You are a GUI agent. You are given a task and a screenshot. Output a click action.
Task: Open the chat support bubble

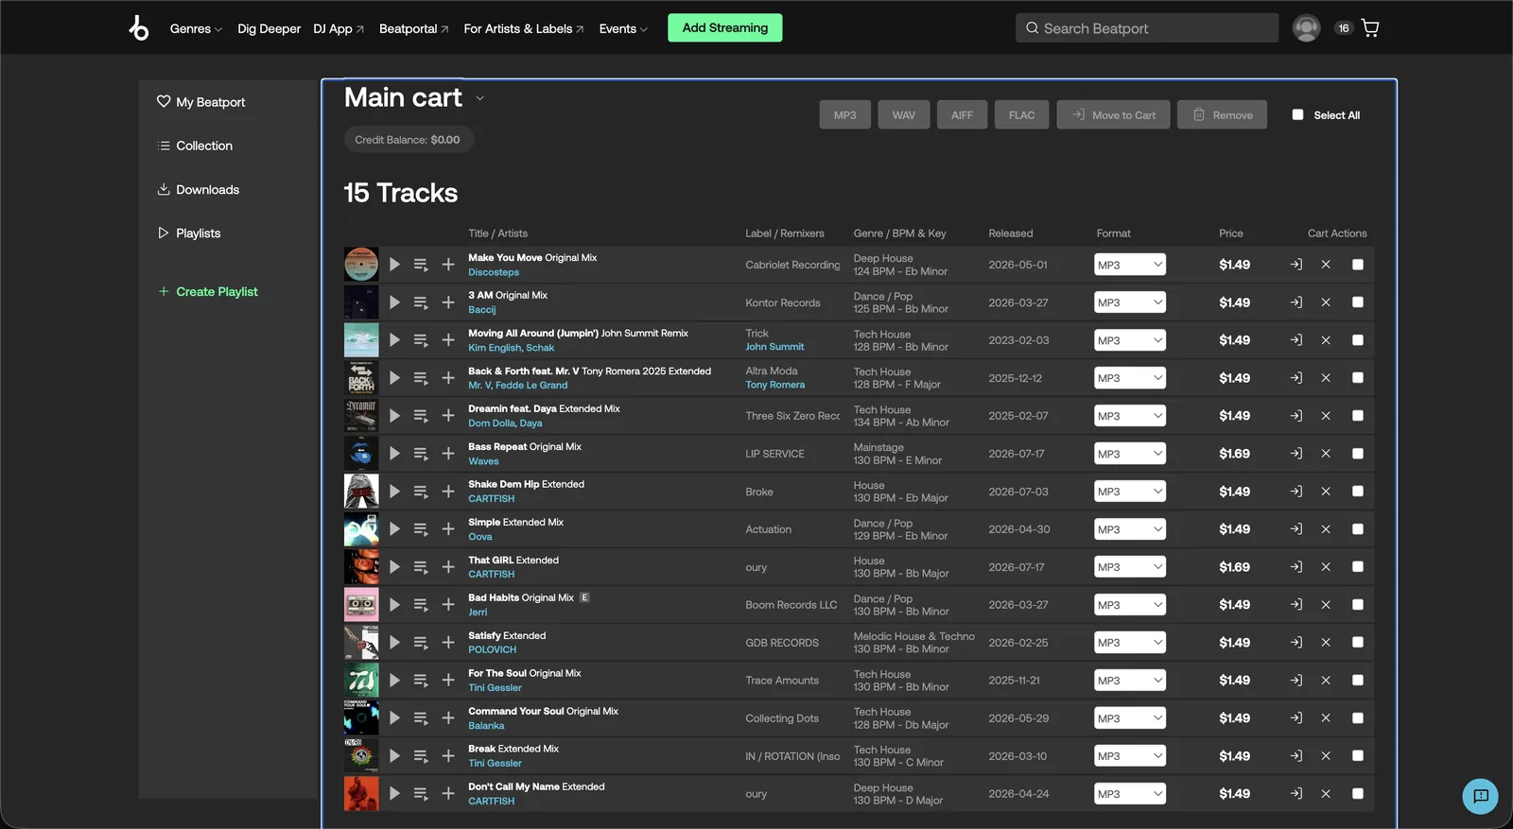coord(1480,796)
